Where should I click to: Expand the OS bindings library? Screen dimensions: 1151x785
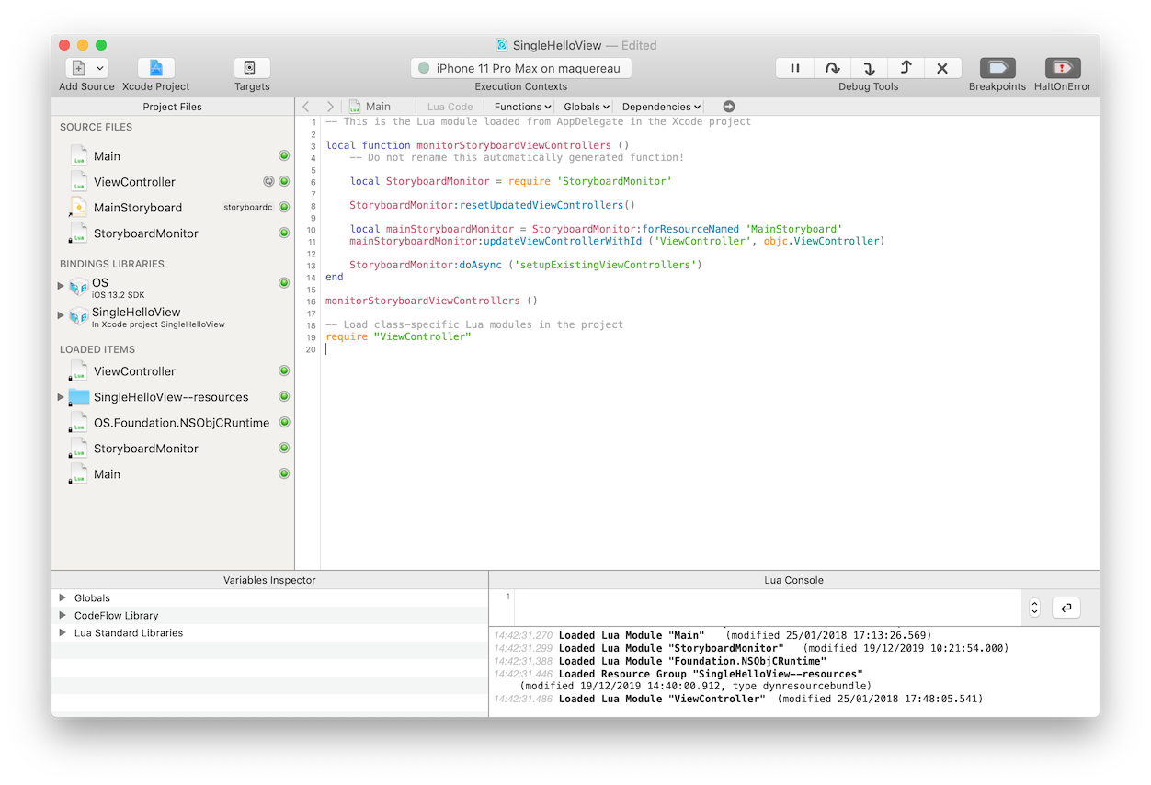[61, 286]
